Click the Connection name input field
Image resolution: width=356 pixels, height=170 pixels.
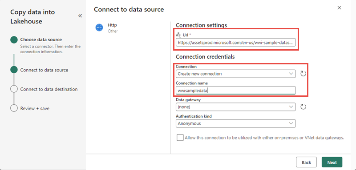(236, 90)
